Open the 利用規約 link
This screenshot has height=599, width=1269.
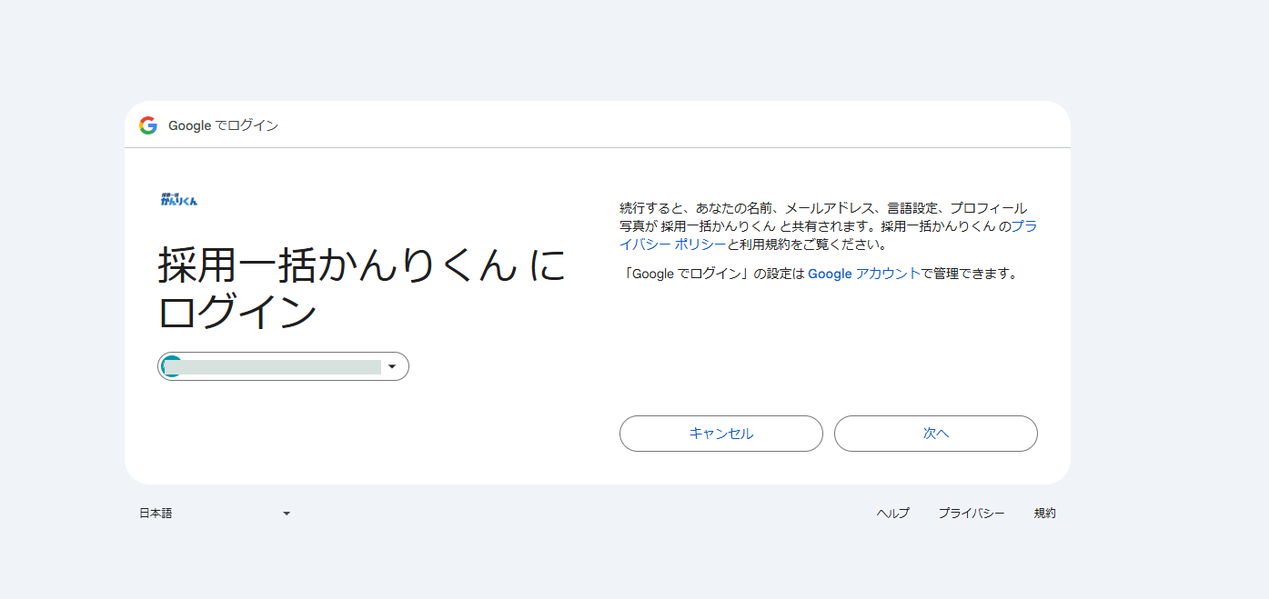[760, 244]
